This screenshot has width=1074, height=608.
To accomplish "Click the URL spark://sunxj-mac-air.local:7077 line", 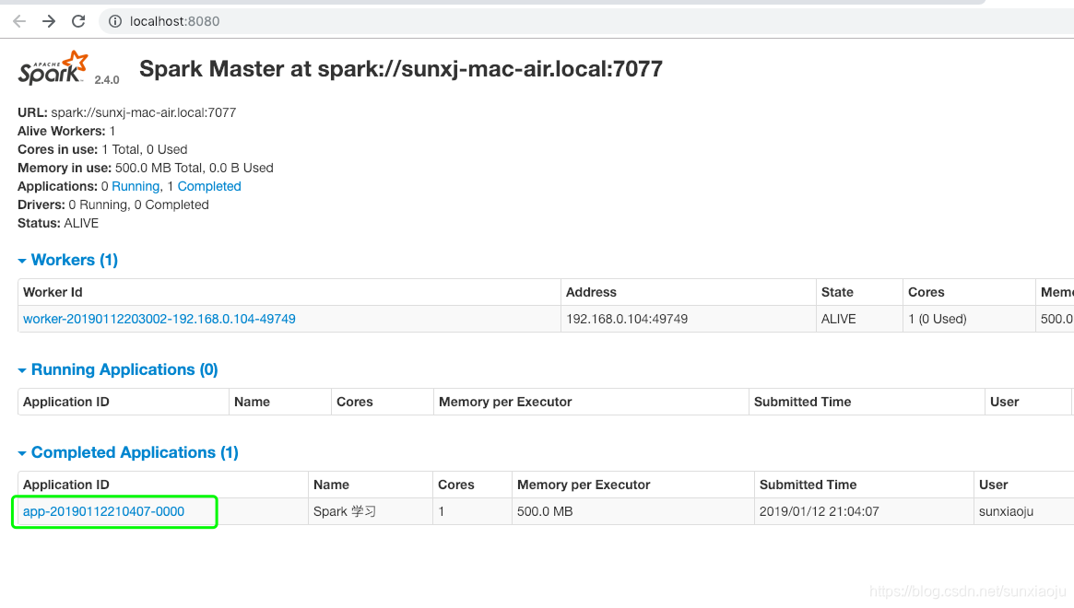I will tap(126, 112).
